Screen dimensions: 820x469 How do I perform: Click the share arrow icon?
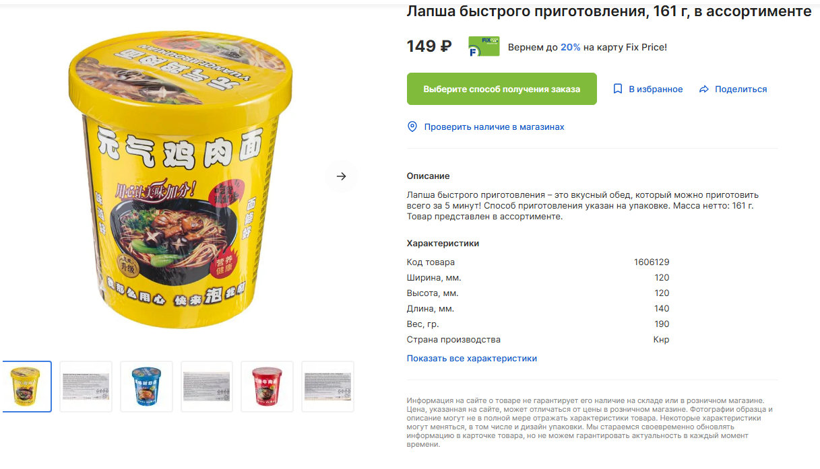click(x=704, y=89)
